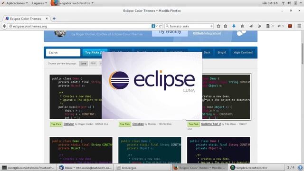Click the blue reader info icon in address bar

pyautogui.click(x=153, y=26)
